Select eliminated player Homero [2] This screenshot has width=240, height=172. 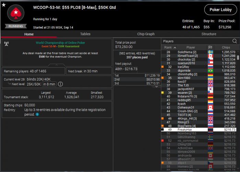coord(199,167)
